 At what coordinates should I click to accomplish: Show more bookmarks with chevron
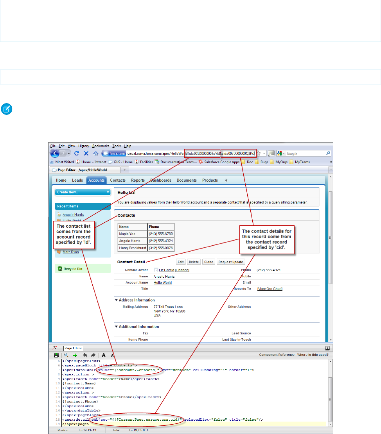(331, 162)
